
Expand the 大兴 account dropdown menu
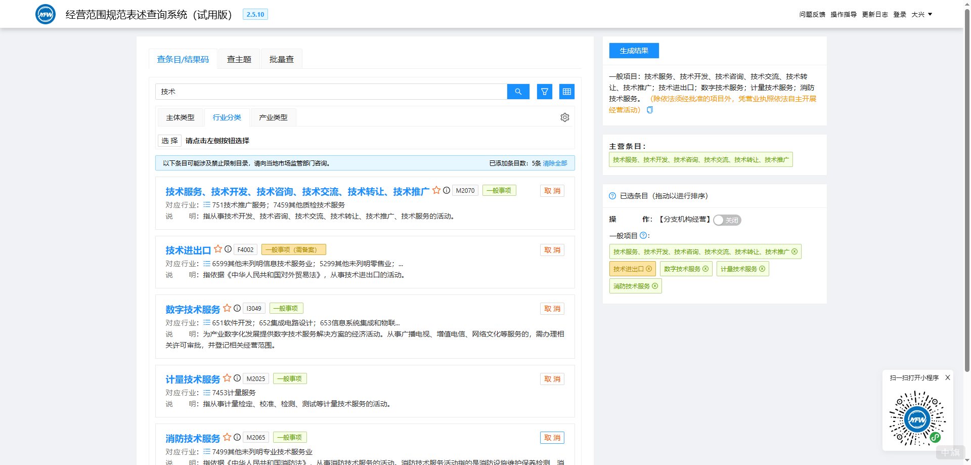click(921, 14)
